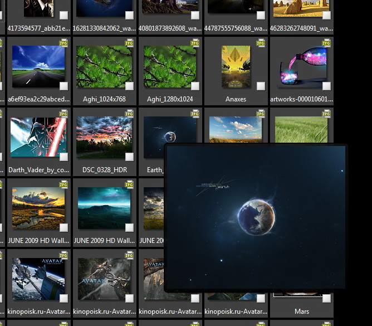This screenshot has height=326, width=372.
Task: Click the artworks-00010601... file name
Action: coord(301,99)
